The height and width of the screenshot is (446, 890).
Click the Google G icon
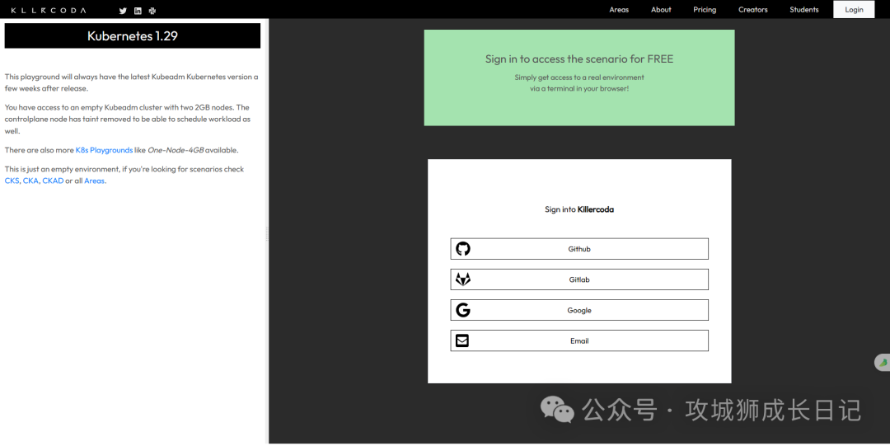(x=463, y=310)
